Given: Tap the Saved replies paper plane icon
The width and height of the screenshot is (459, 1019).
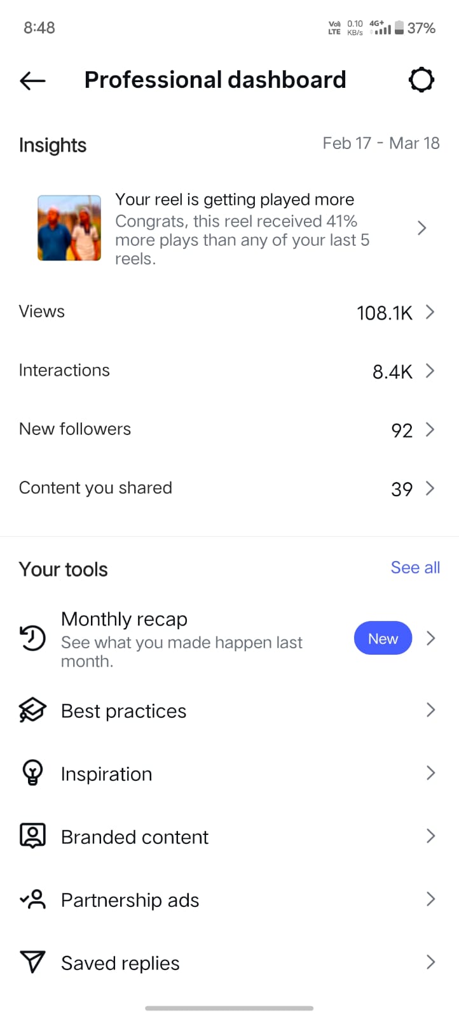Looking at the screenshot, I should [x=32, y=962].
